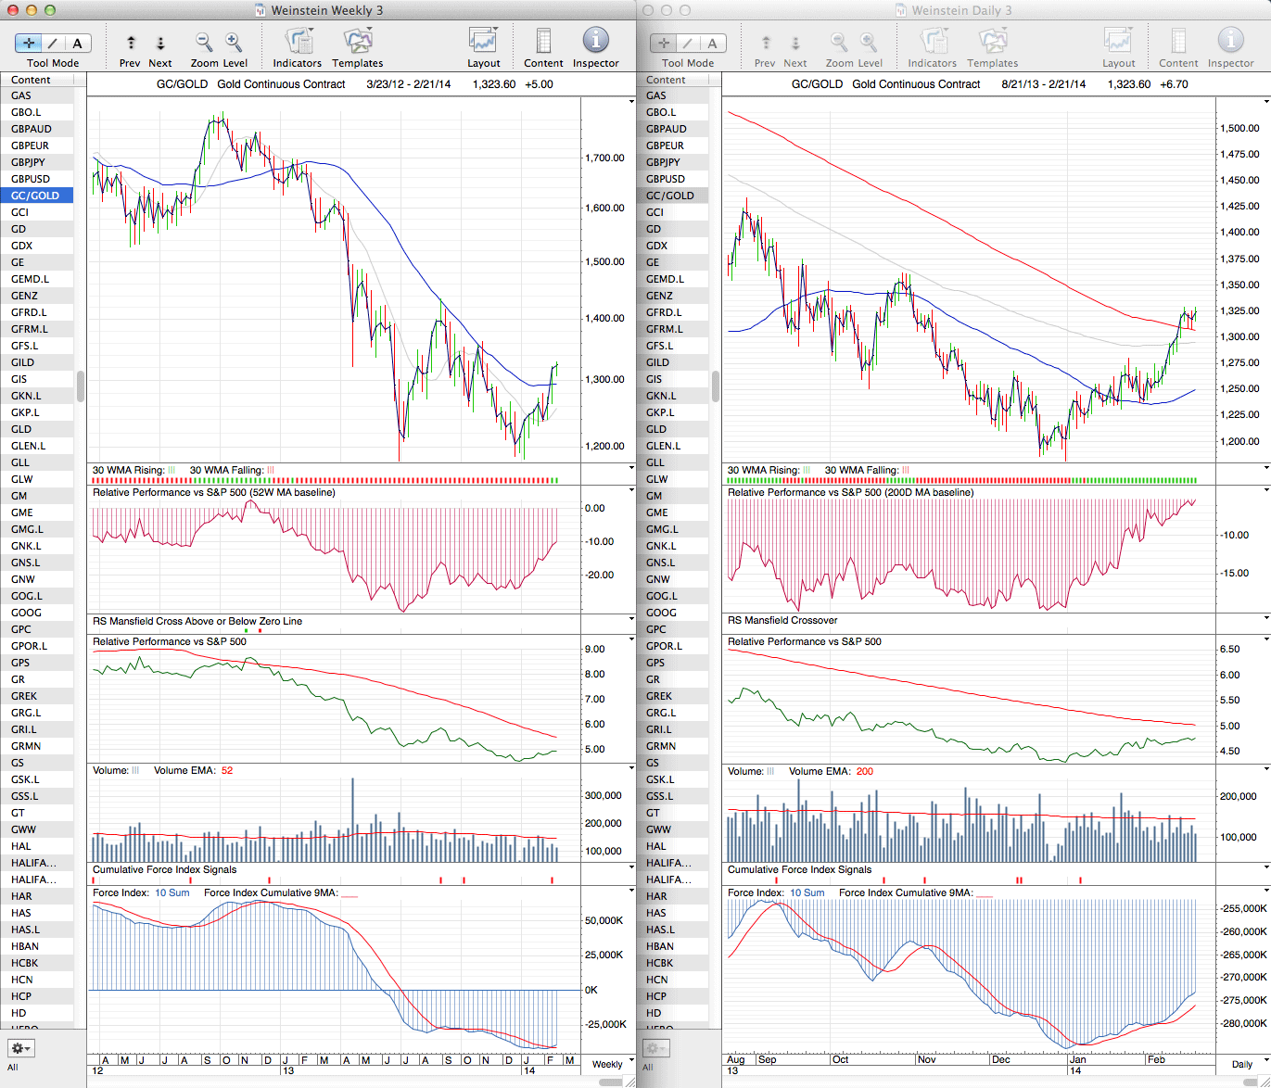Click the Next arrow in Weekly toolbar

point(159,43)
